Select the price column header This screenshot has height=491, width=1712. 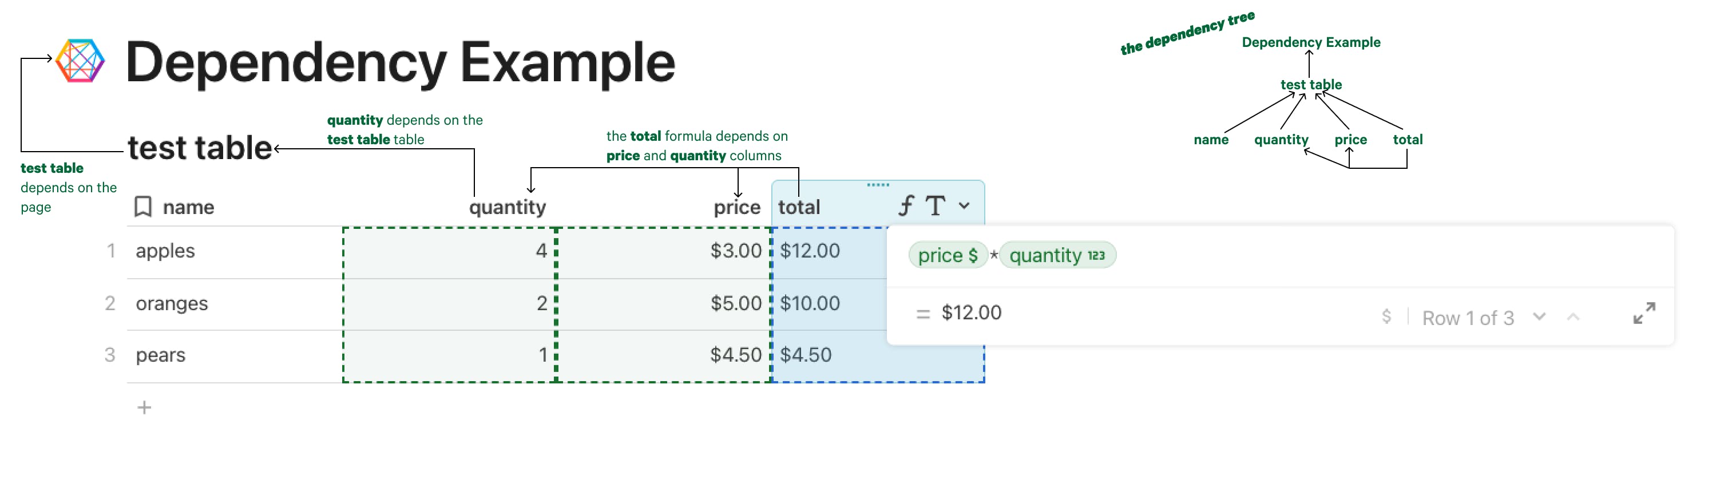click(736, 207)
